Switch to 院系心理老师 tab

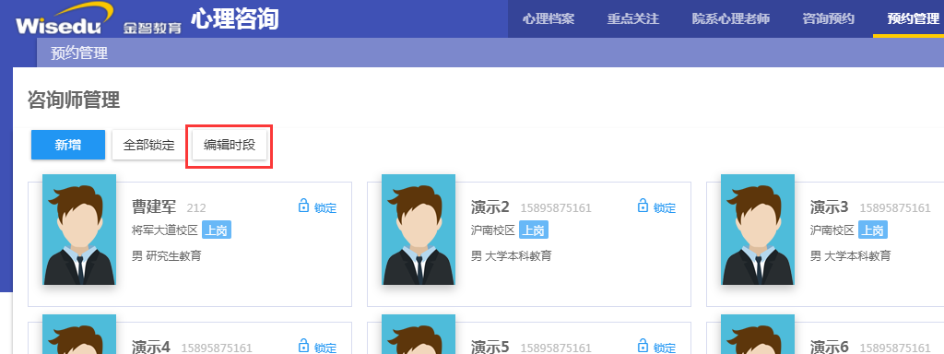pos(731,18)
